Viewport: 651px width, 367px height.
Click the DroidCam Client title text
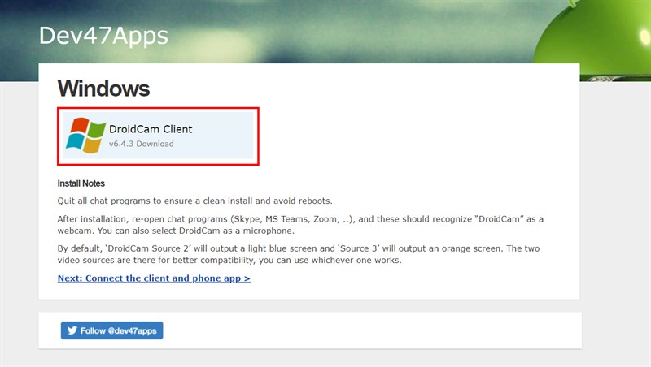coord(151,128)
